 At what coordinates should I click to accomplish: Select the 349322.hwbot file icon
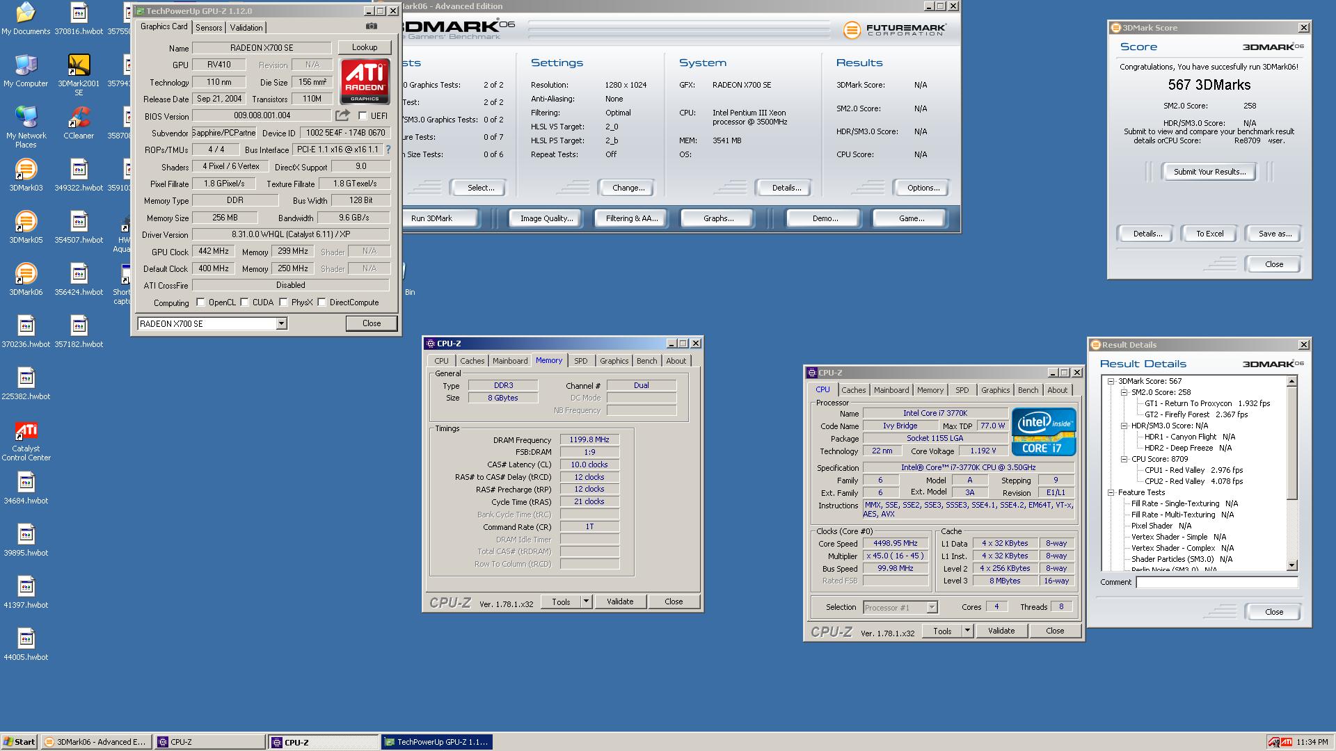coord(79,175)
